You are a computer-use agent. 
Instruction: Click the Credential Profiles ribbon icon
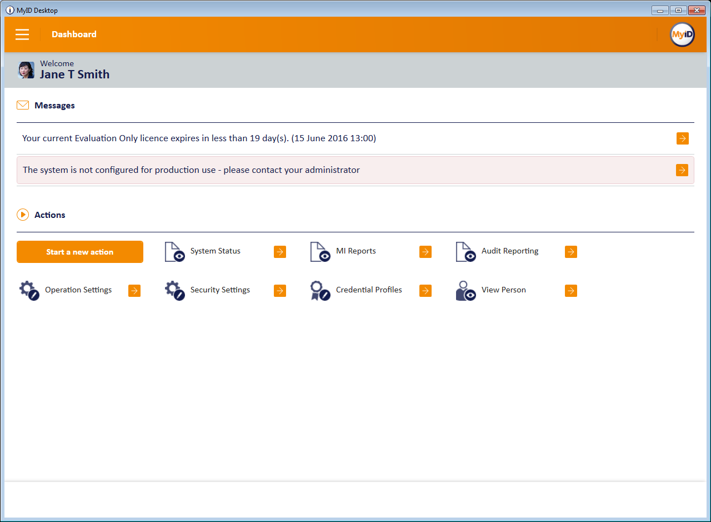coord(320,291)
